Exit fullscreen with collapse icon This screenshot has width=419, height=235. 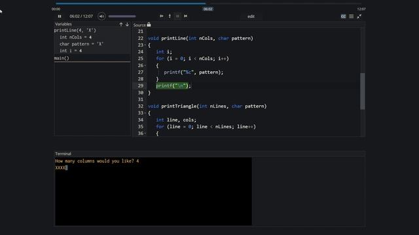point(359,16)
